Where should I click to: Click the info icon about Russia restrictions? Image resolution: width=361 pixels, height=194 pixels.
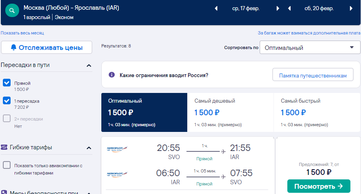tap(112, 75)
